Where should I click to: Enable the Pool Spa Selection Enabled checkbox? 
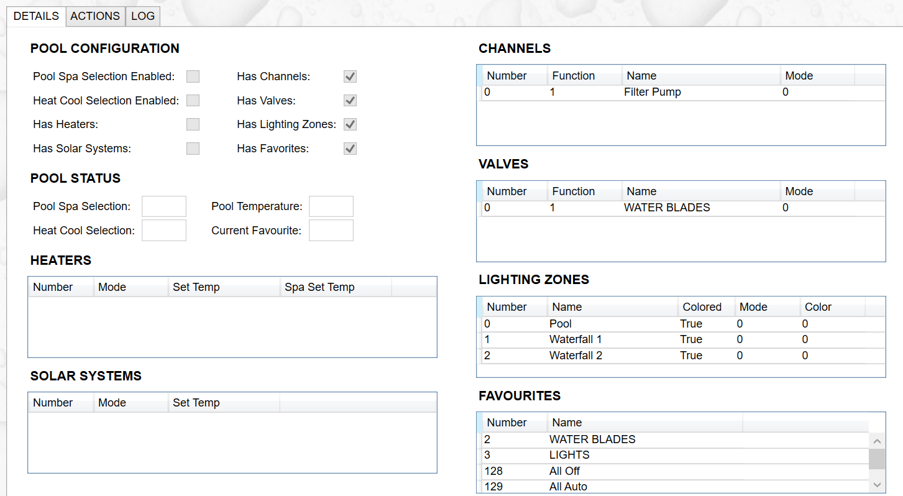pos(193,76)
